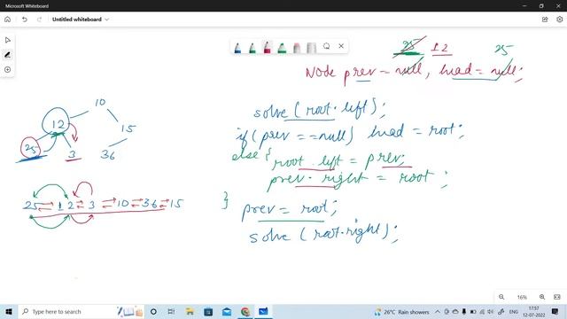Click the taskbar search box
The width and height of the screenshot is (567, 319).
81,311
